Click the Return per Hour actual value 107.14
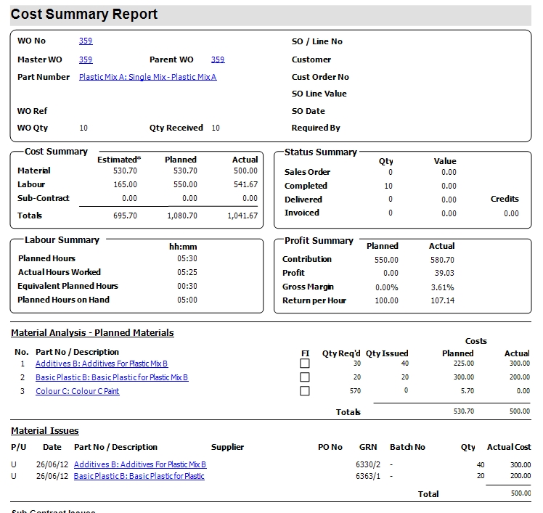This screenshot has height=513, width=543. 441,300
